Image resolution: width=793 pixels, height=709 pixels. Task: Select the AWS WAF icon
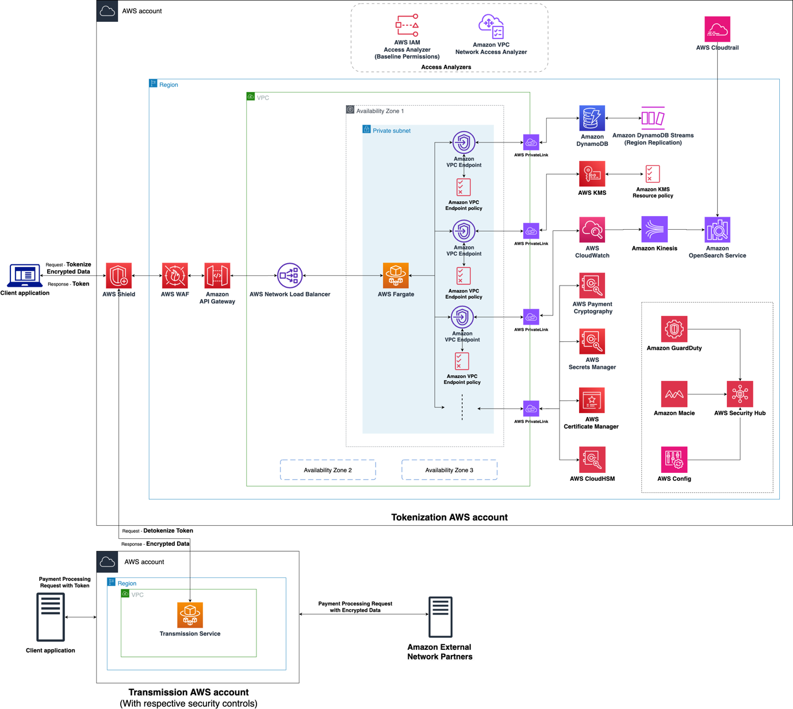175,276
